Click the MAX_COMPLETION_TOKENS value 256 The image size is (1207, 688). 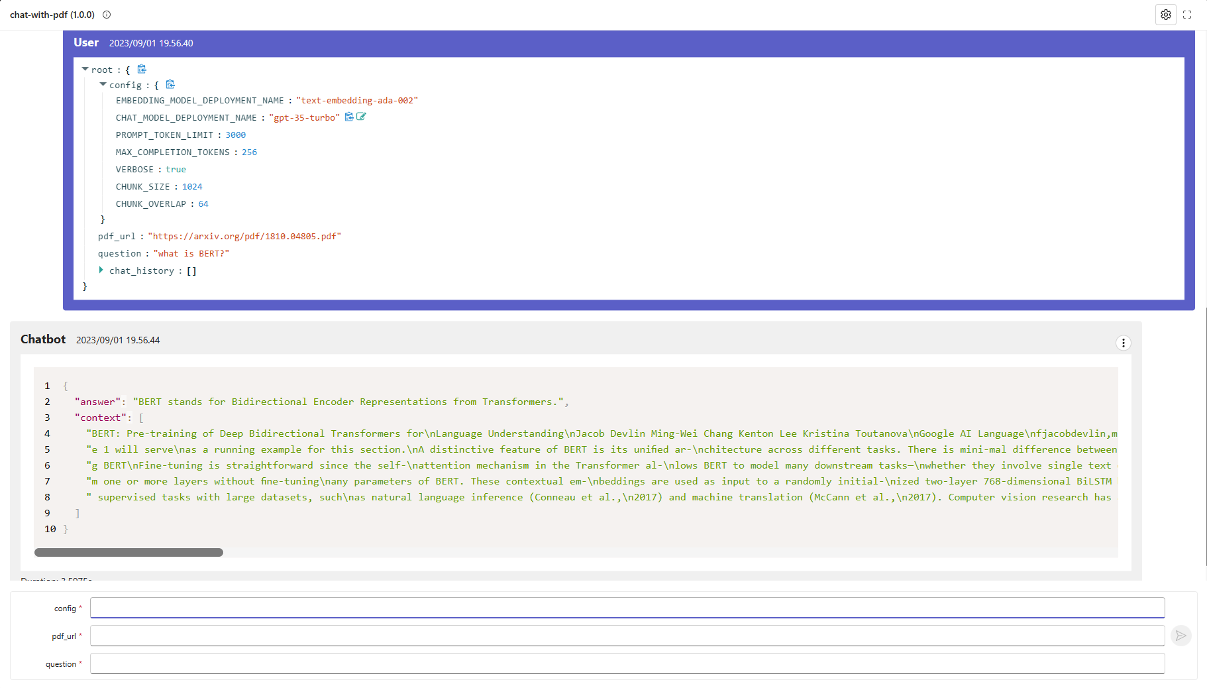(x=250, y=152)
